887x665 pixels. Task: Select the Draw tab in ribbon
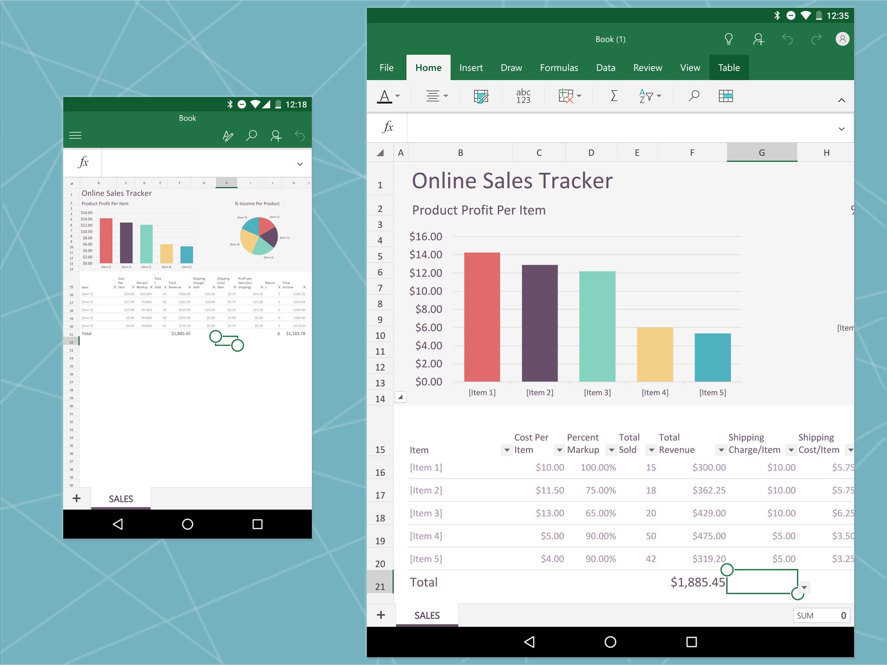click(511, 67)
